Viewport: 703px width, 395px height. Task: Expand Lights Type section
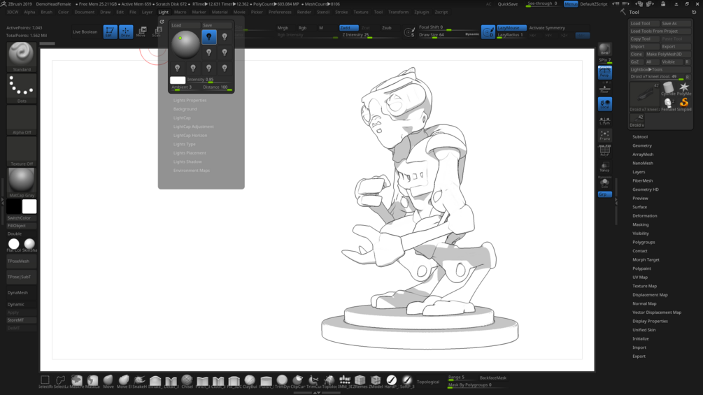tap(185, 144)
